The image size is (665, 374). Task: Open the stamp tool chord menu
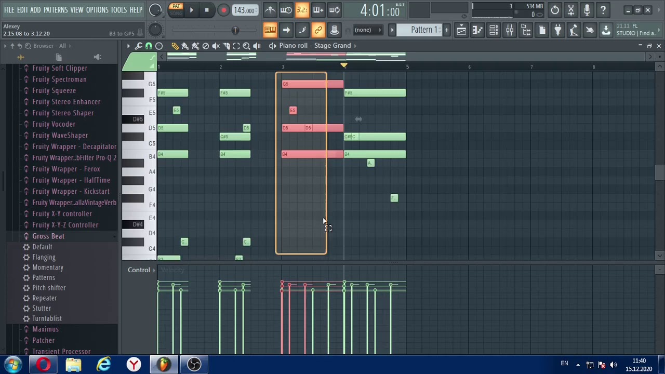[x=159, y=46]
